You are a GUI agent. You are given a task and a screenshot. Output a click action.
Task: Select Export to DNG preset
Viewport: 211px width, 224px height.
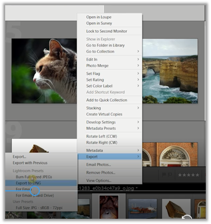click(x=28, y=183)
